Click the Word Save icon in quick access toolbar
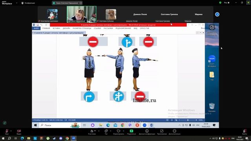Viewport: 251px width, 141px height. click(x=38, y=25)
